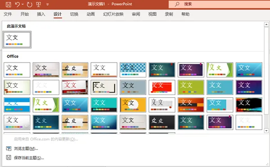The height and width of the screenshot is (167, 270).
Task: Click 启用来自 Office.com 的内容更新
Action: (x=46, y=139)
